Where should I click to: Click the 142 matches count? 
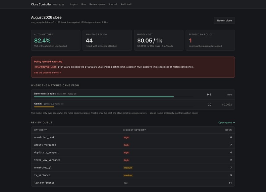coord(209,94)
